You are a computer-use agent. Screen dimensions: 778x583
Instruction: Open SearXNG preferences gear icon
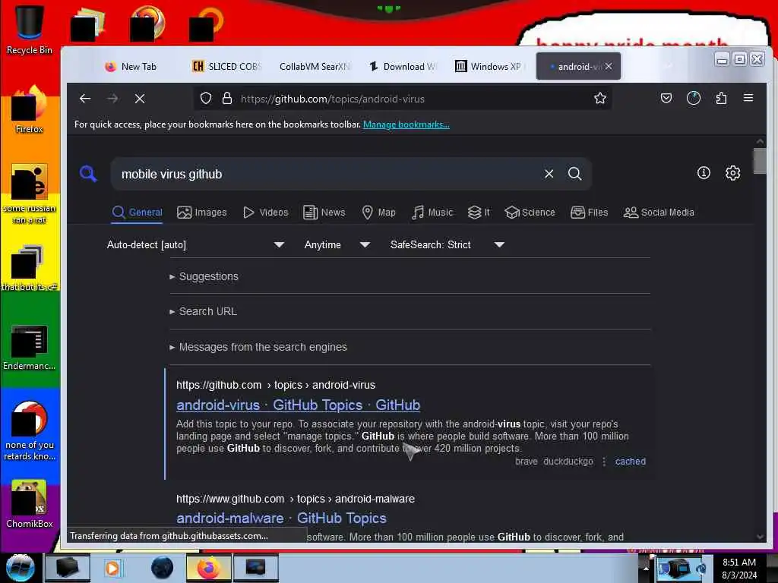pyautogui.click(x=733, y=172)
